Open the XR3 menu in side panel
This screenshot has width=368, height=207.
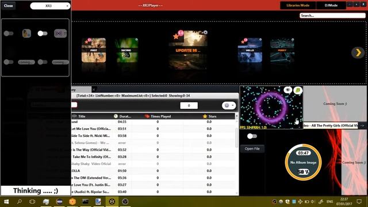pos(50,6)
